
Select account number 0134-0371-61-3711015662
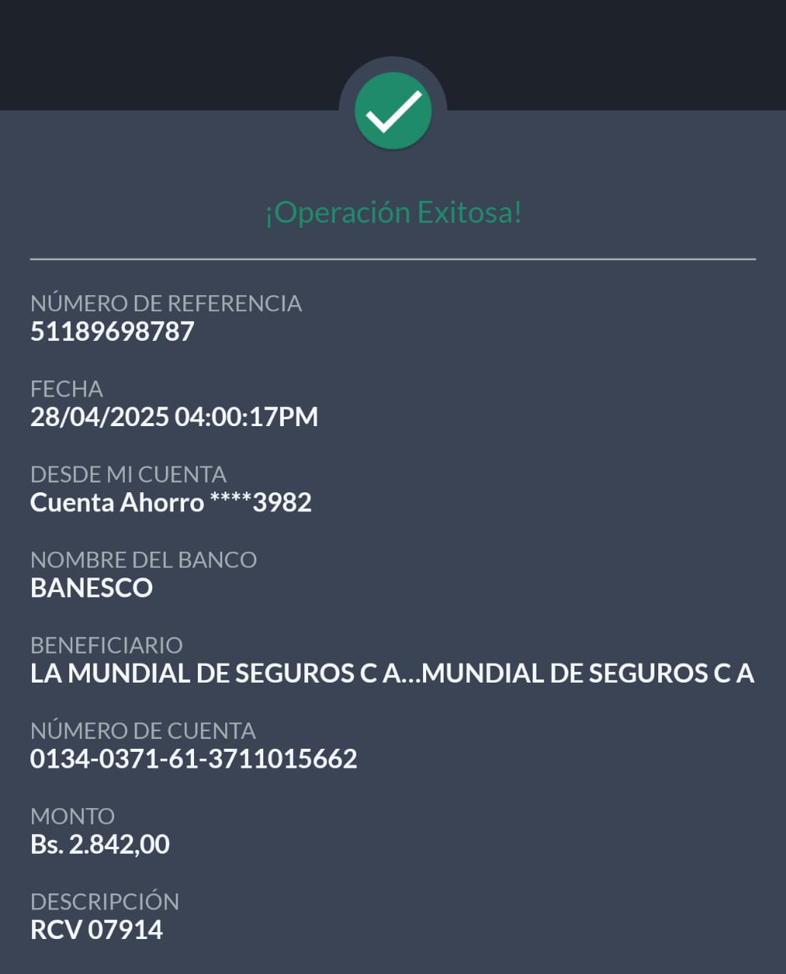193,759
